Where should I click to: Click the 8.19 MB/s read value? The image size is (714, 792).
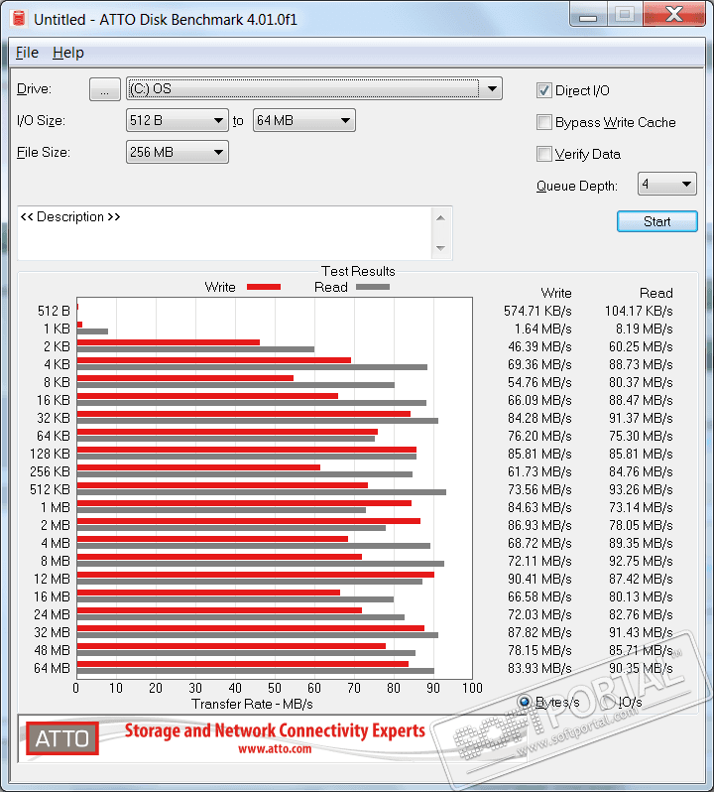(645, 330)
